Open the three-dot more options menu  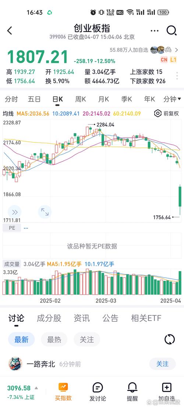point(155,31)
